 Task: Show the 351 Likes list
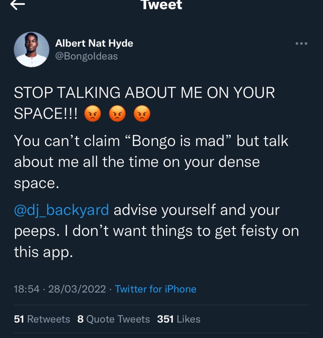tap(179, 319)
